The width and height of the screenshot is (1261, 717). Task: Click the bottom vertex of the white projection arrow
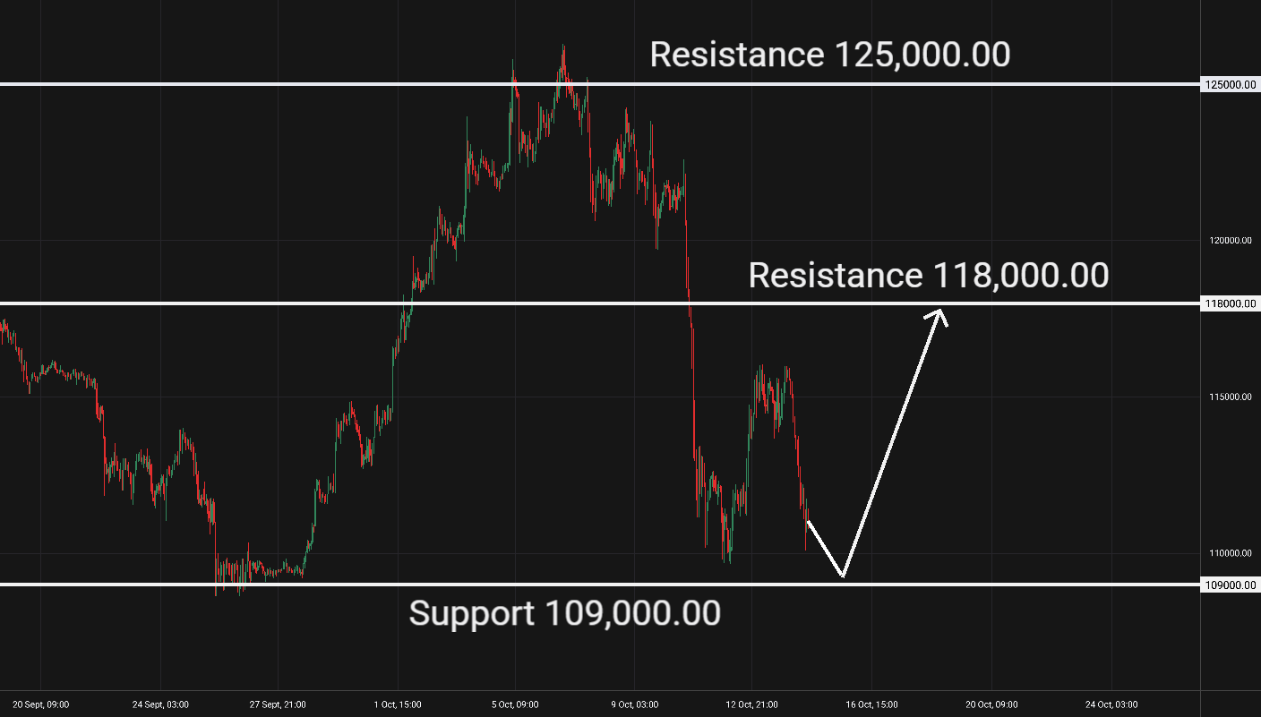[843, 576]
